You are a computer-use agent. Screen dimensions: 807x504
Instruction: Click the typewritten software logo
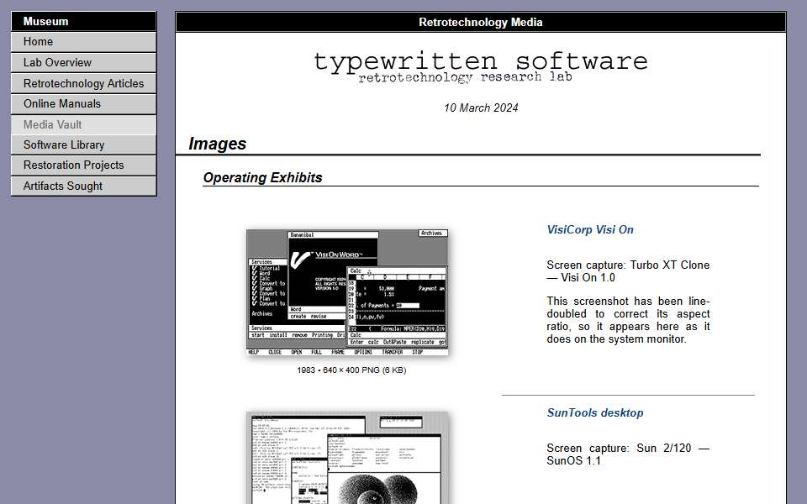click(x=481, y=67)
